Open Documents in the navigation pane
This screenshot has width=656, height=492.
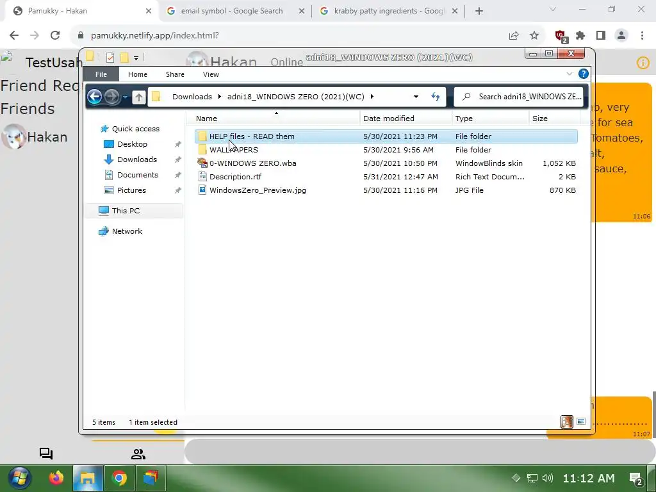(x=138, y=175)
